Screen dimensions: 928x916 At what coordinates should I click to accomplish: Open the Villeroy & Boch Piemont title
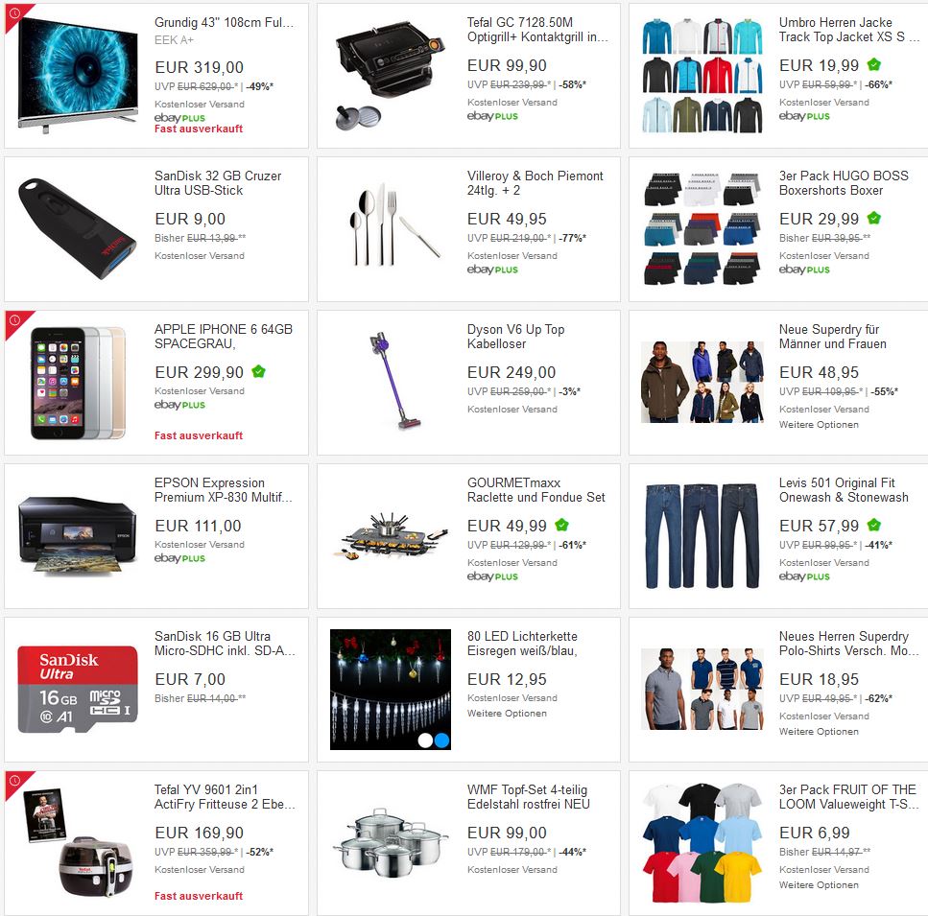[x=535, y=183]
